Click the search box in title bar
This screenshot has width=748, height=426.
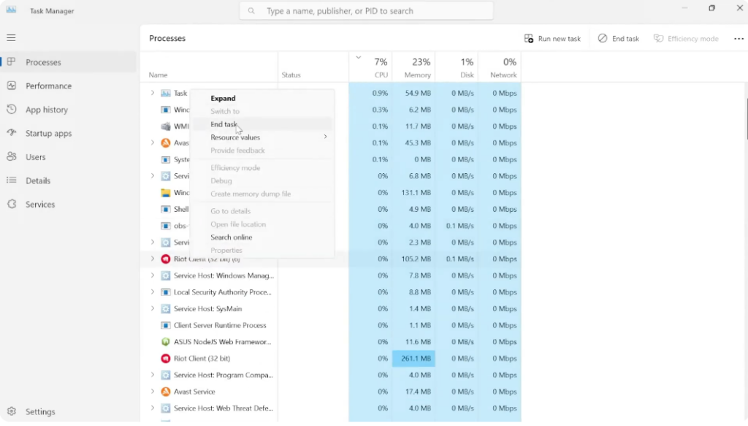click(x=366, y=11)
